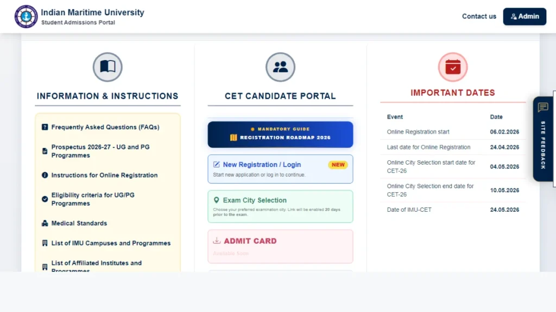Click the red calendar icon above Important Dates
Image resolution: width=556 pixels, height=312 pixels.
[452, 67]
